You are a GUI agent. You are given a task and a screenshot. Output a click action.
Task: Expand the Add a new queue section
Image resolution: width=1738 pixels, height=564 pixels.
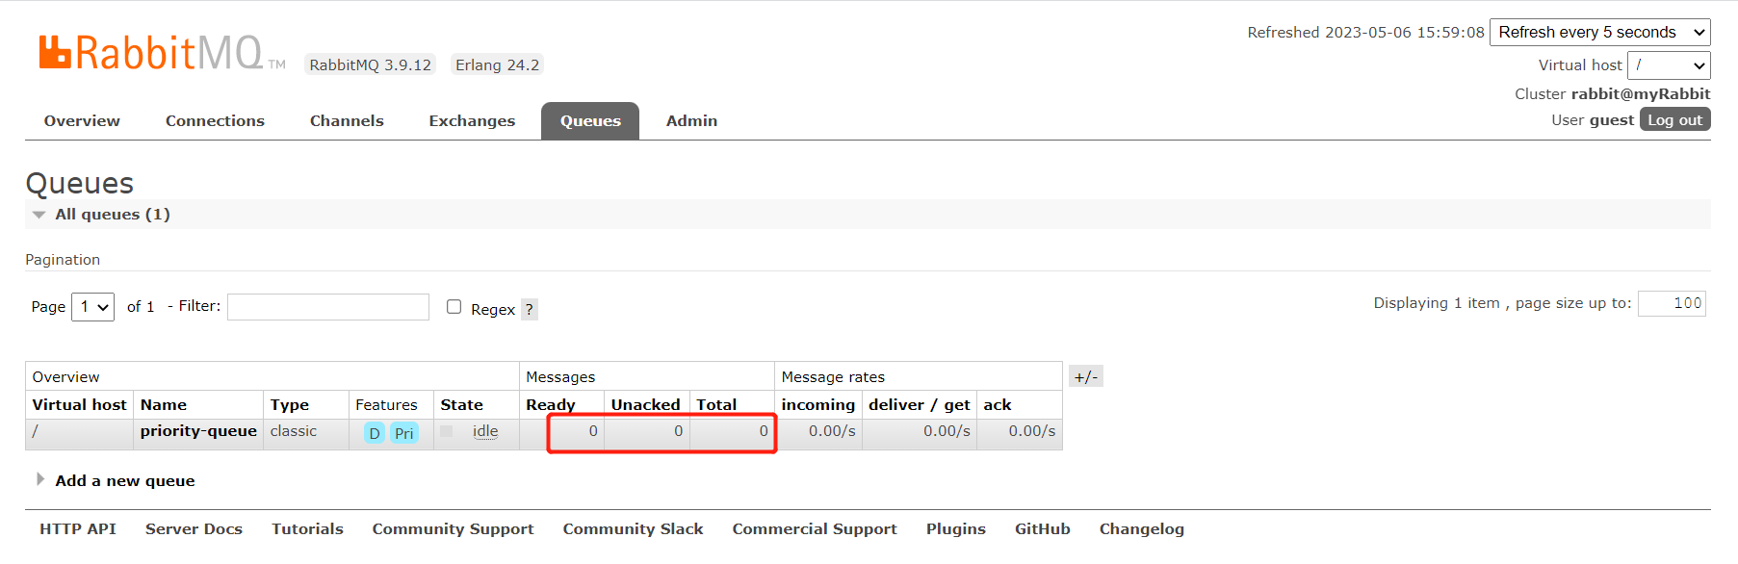click(124, 480)
